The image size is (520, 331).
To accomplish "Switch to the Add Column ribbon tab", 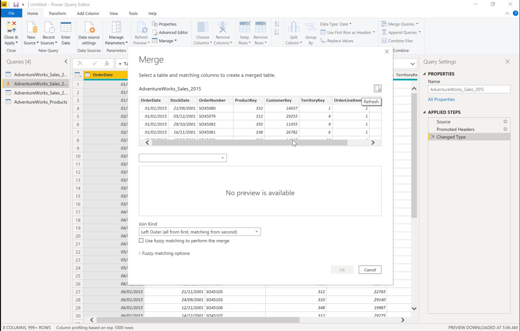I will pos(88,13).
